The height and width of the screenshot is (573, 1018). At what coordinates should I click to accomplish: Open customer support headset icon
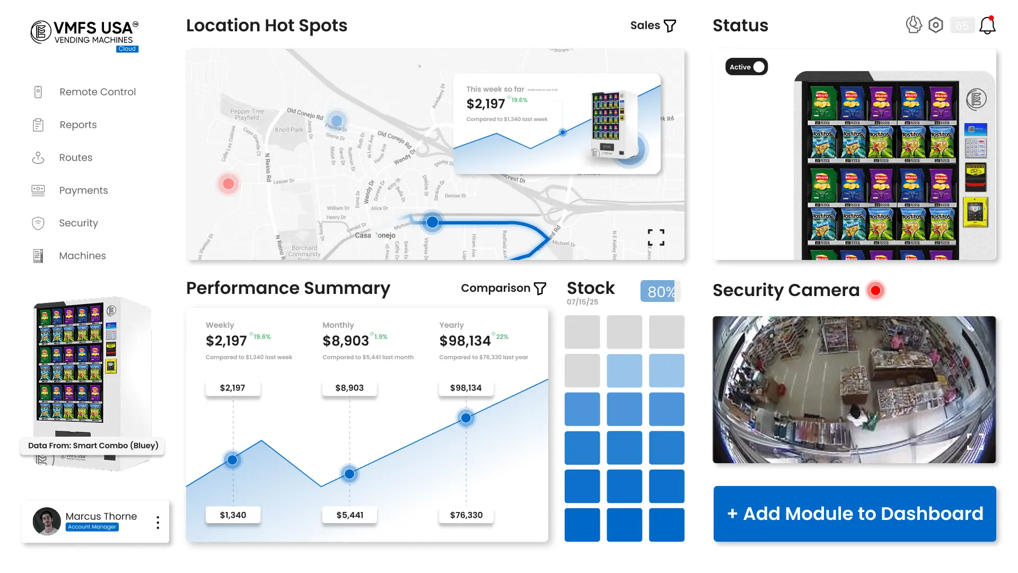[x=914, y=25]
